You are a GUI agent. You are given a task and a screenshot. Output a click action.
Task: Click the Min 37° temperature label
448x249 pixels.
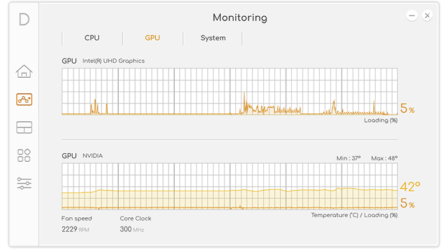tap(348, 158)
